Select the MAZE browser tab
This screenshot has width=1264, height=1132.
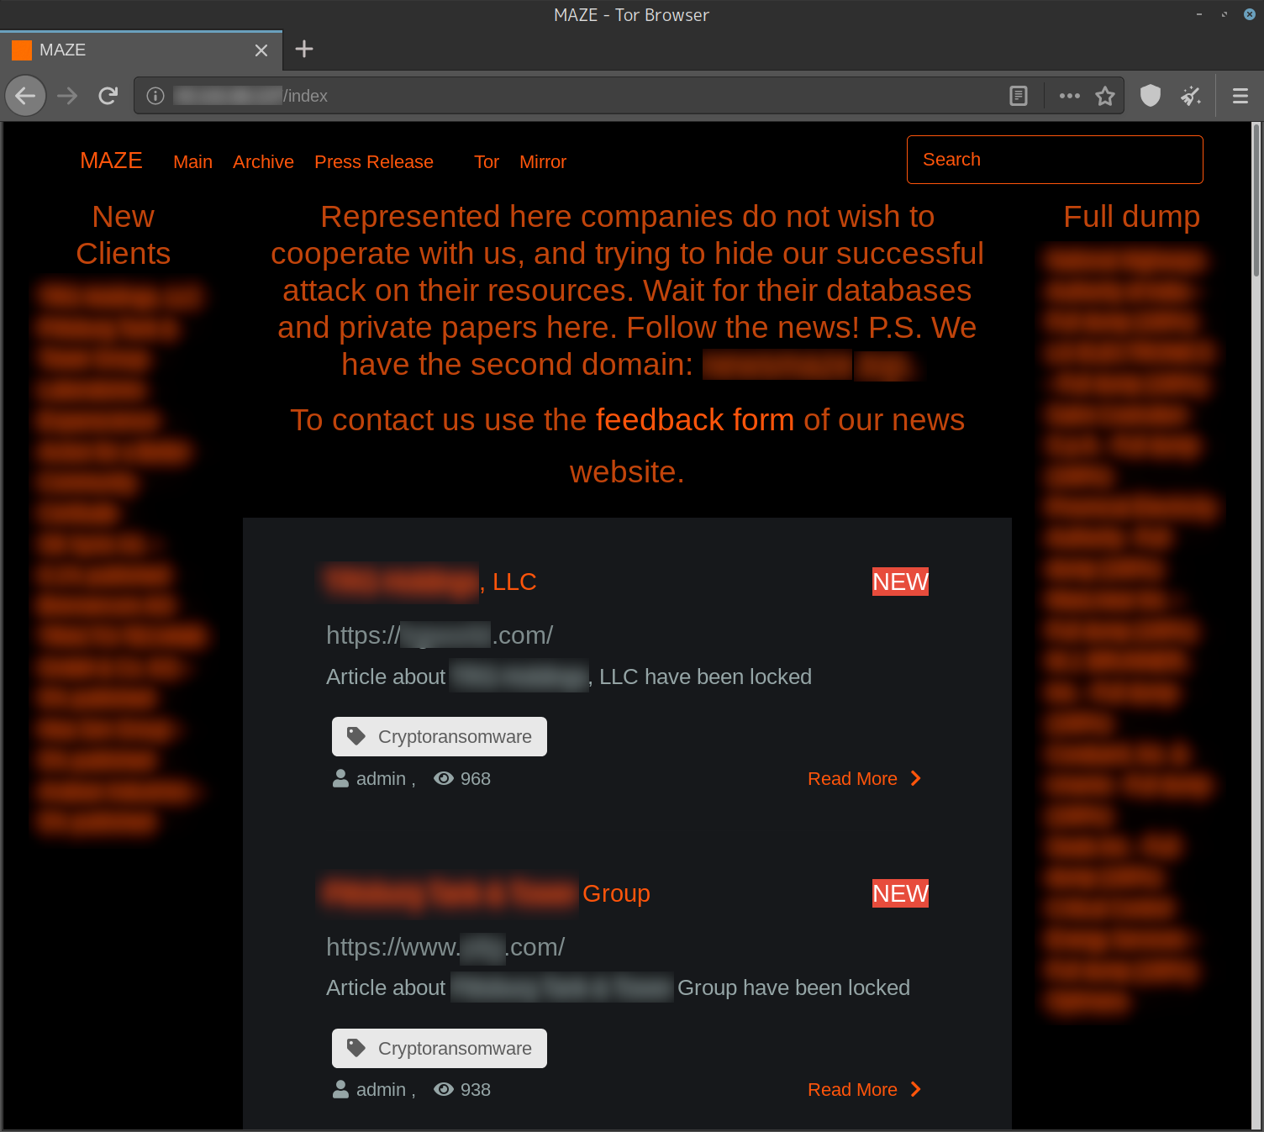pos(141,50)
